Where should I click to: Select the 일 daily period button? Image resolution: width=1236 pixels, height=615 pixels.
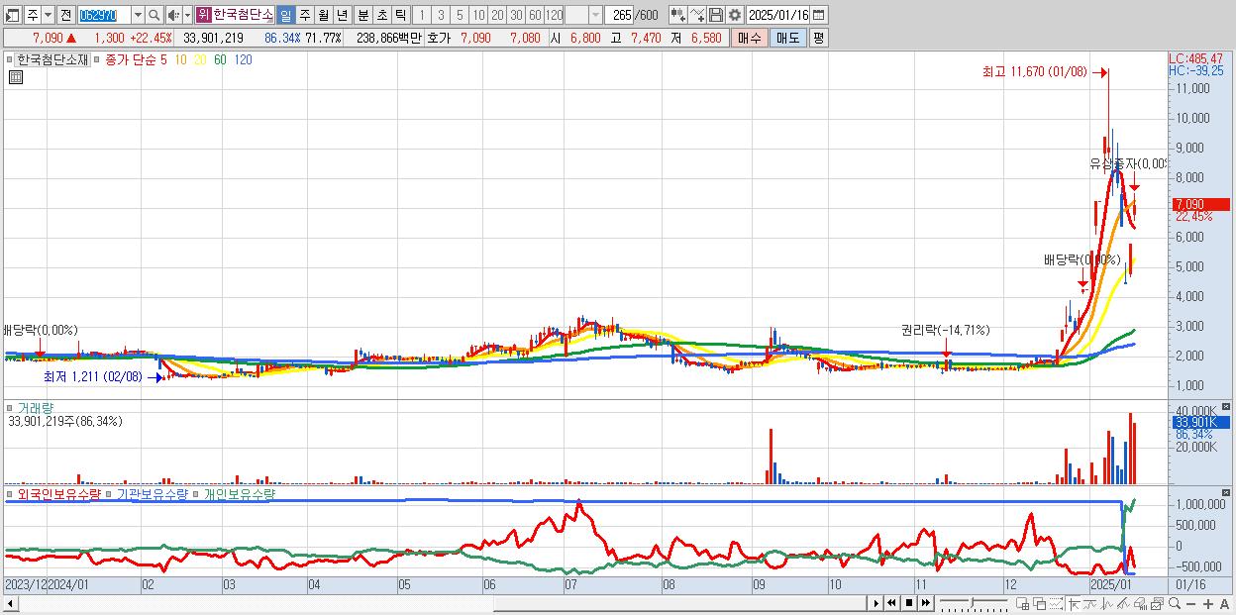tap(286, 15)
